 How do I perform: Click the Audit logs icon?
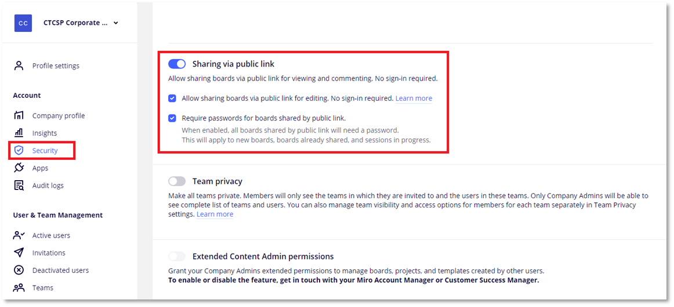[x=19, y=185]
